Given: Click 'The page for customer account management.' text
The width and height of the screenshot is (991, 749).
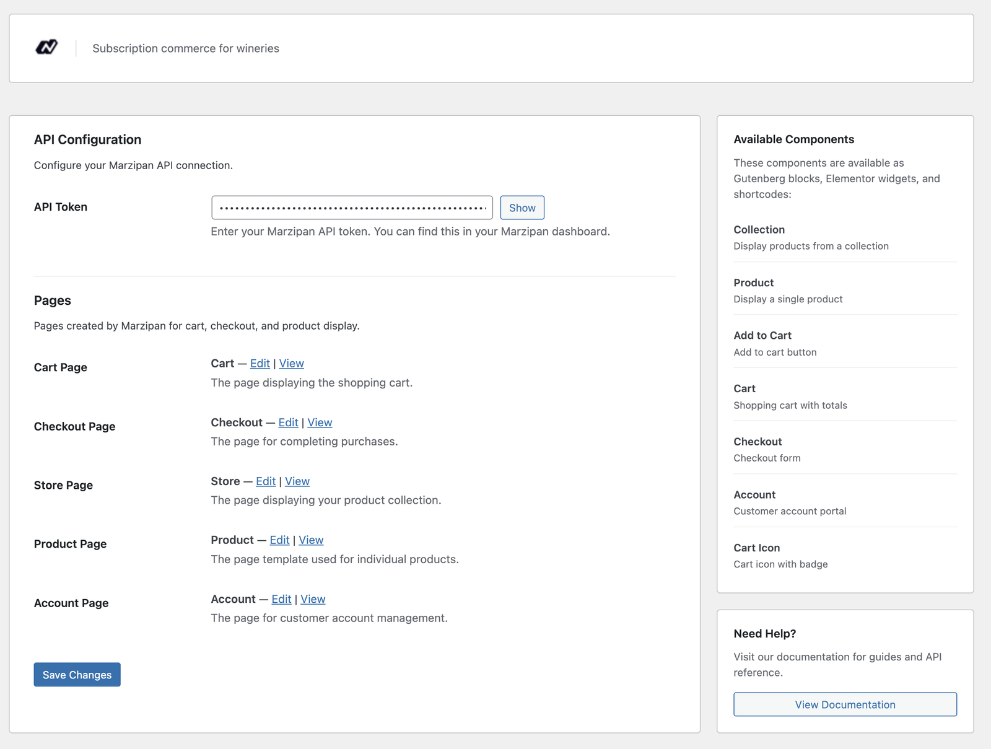Looking at the screenshot, I should (x=330, y=618).
